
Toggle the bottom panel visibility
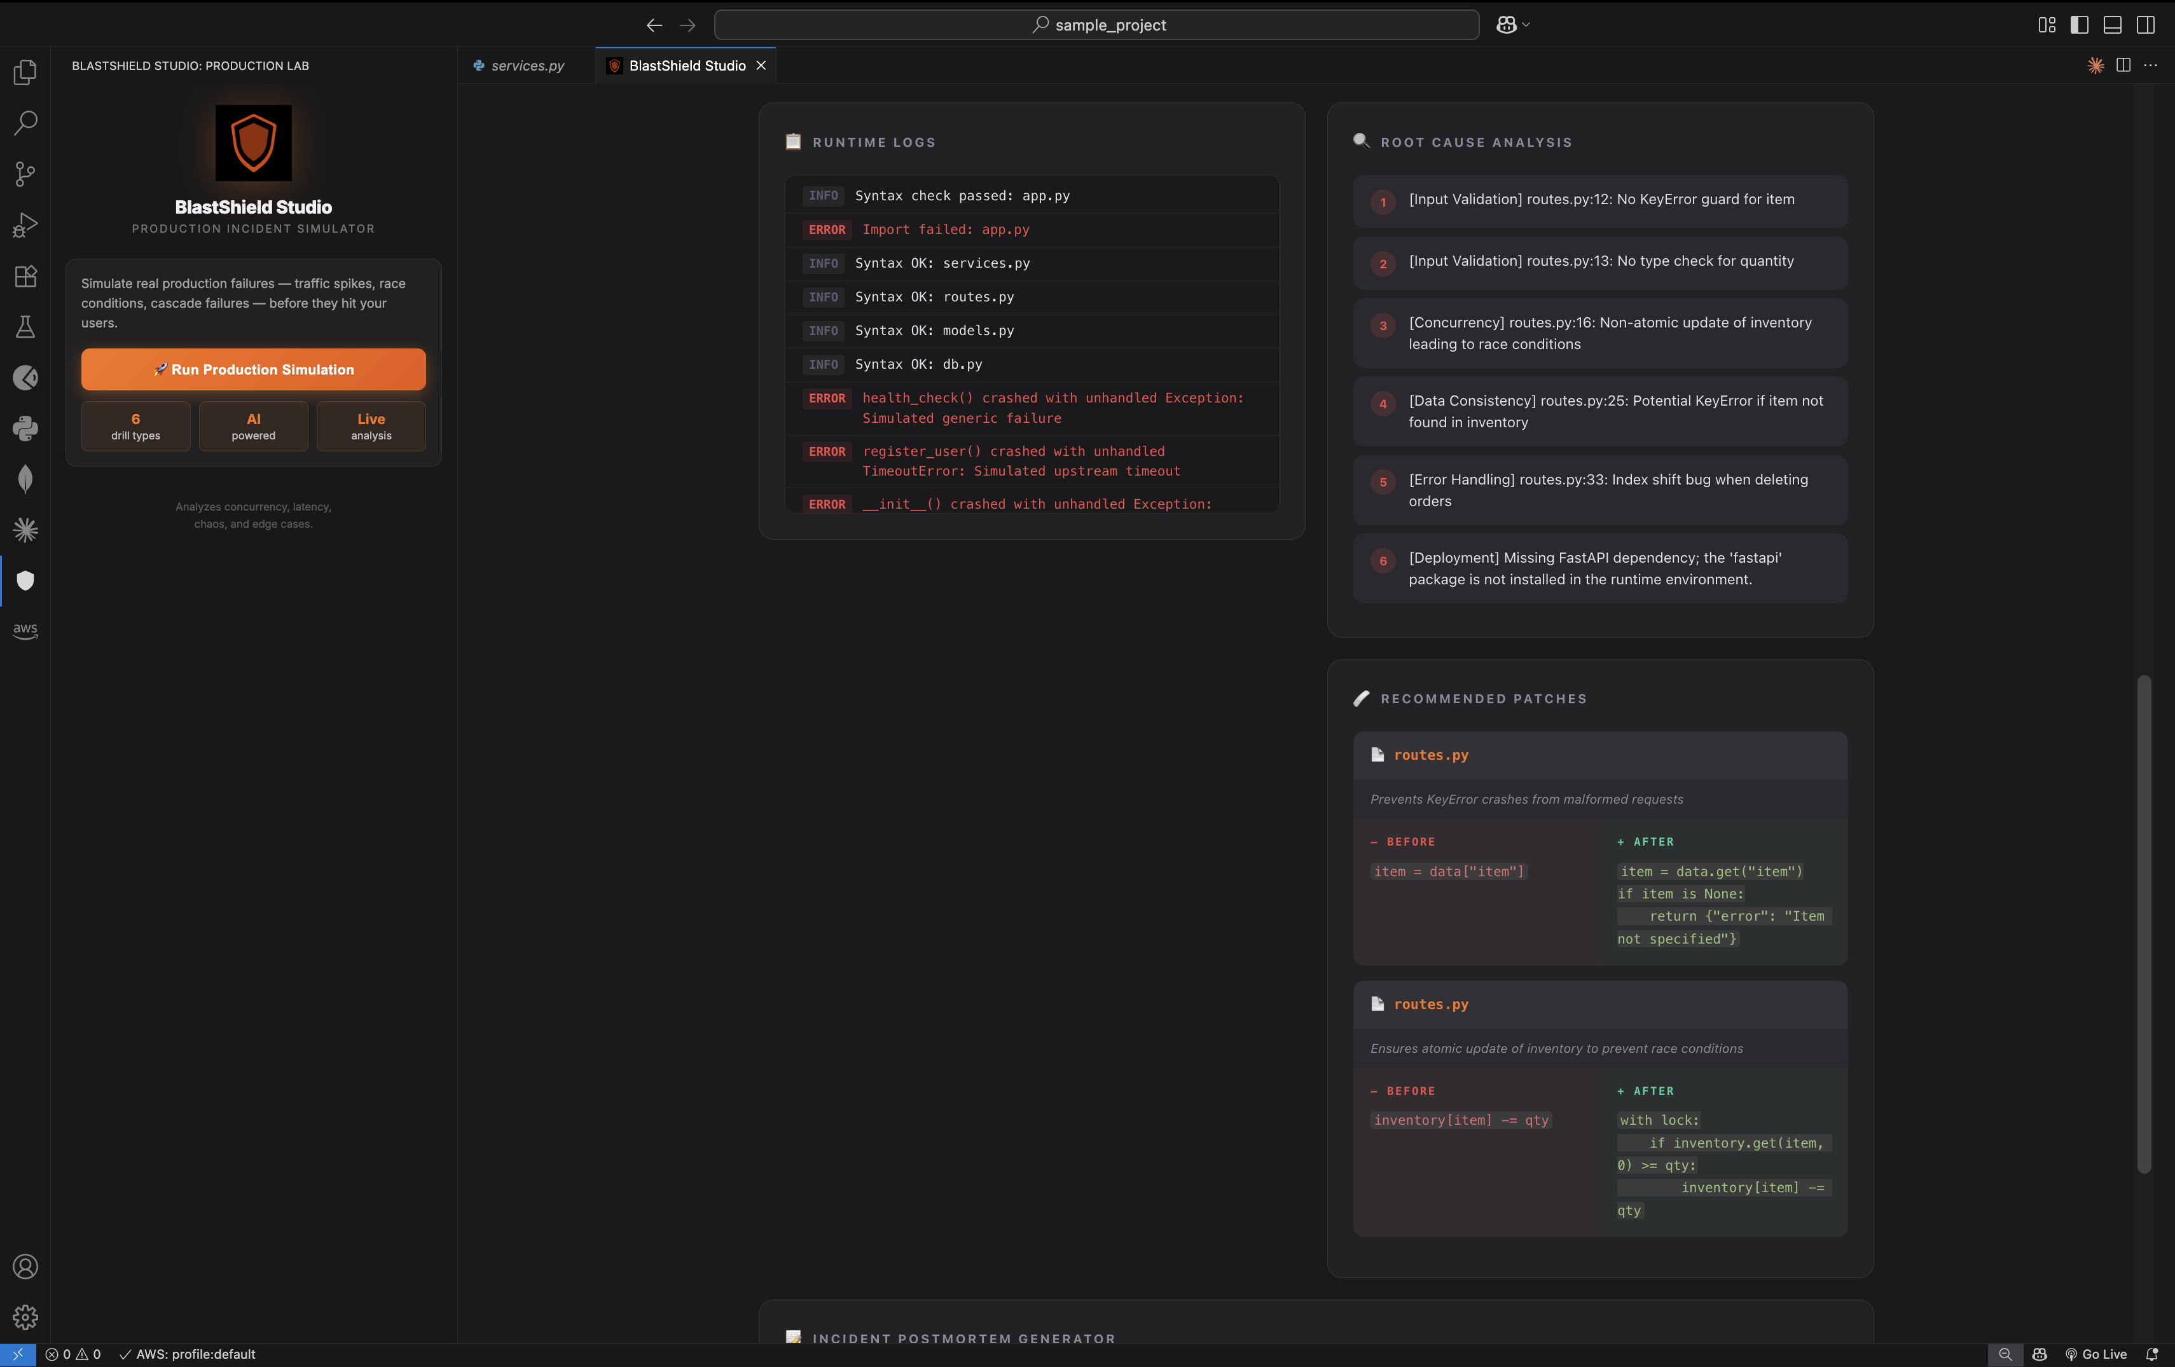coord(2113,25)
